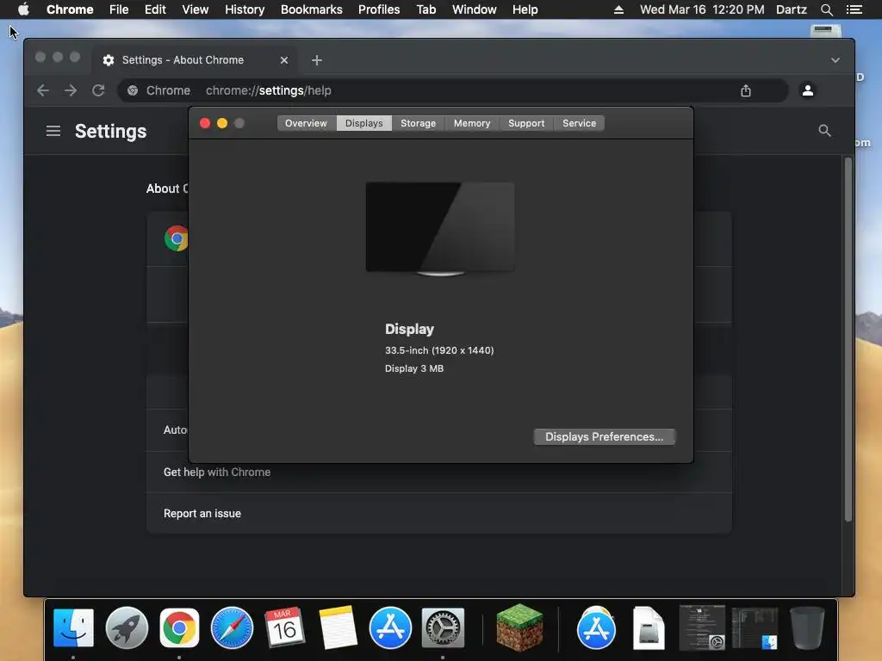Image resolution: width=882 pixels, height=661 pixels.
Task: Click share icon in Chrome address bar
Action: point(746,90)
